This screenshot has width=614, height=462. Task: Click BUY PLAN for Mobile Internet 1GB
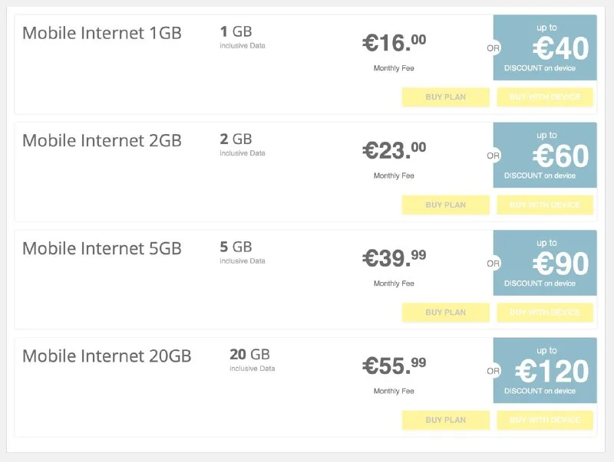pyautogui.click(x=445, y=97)
